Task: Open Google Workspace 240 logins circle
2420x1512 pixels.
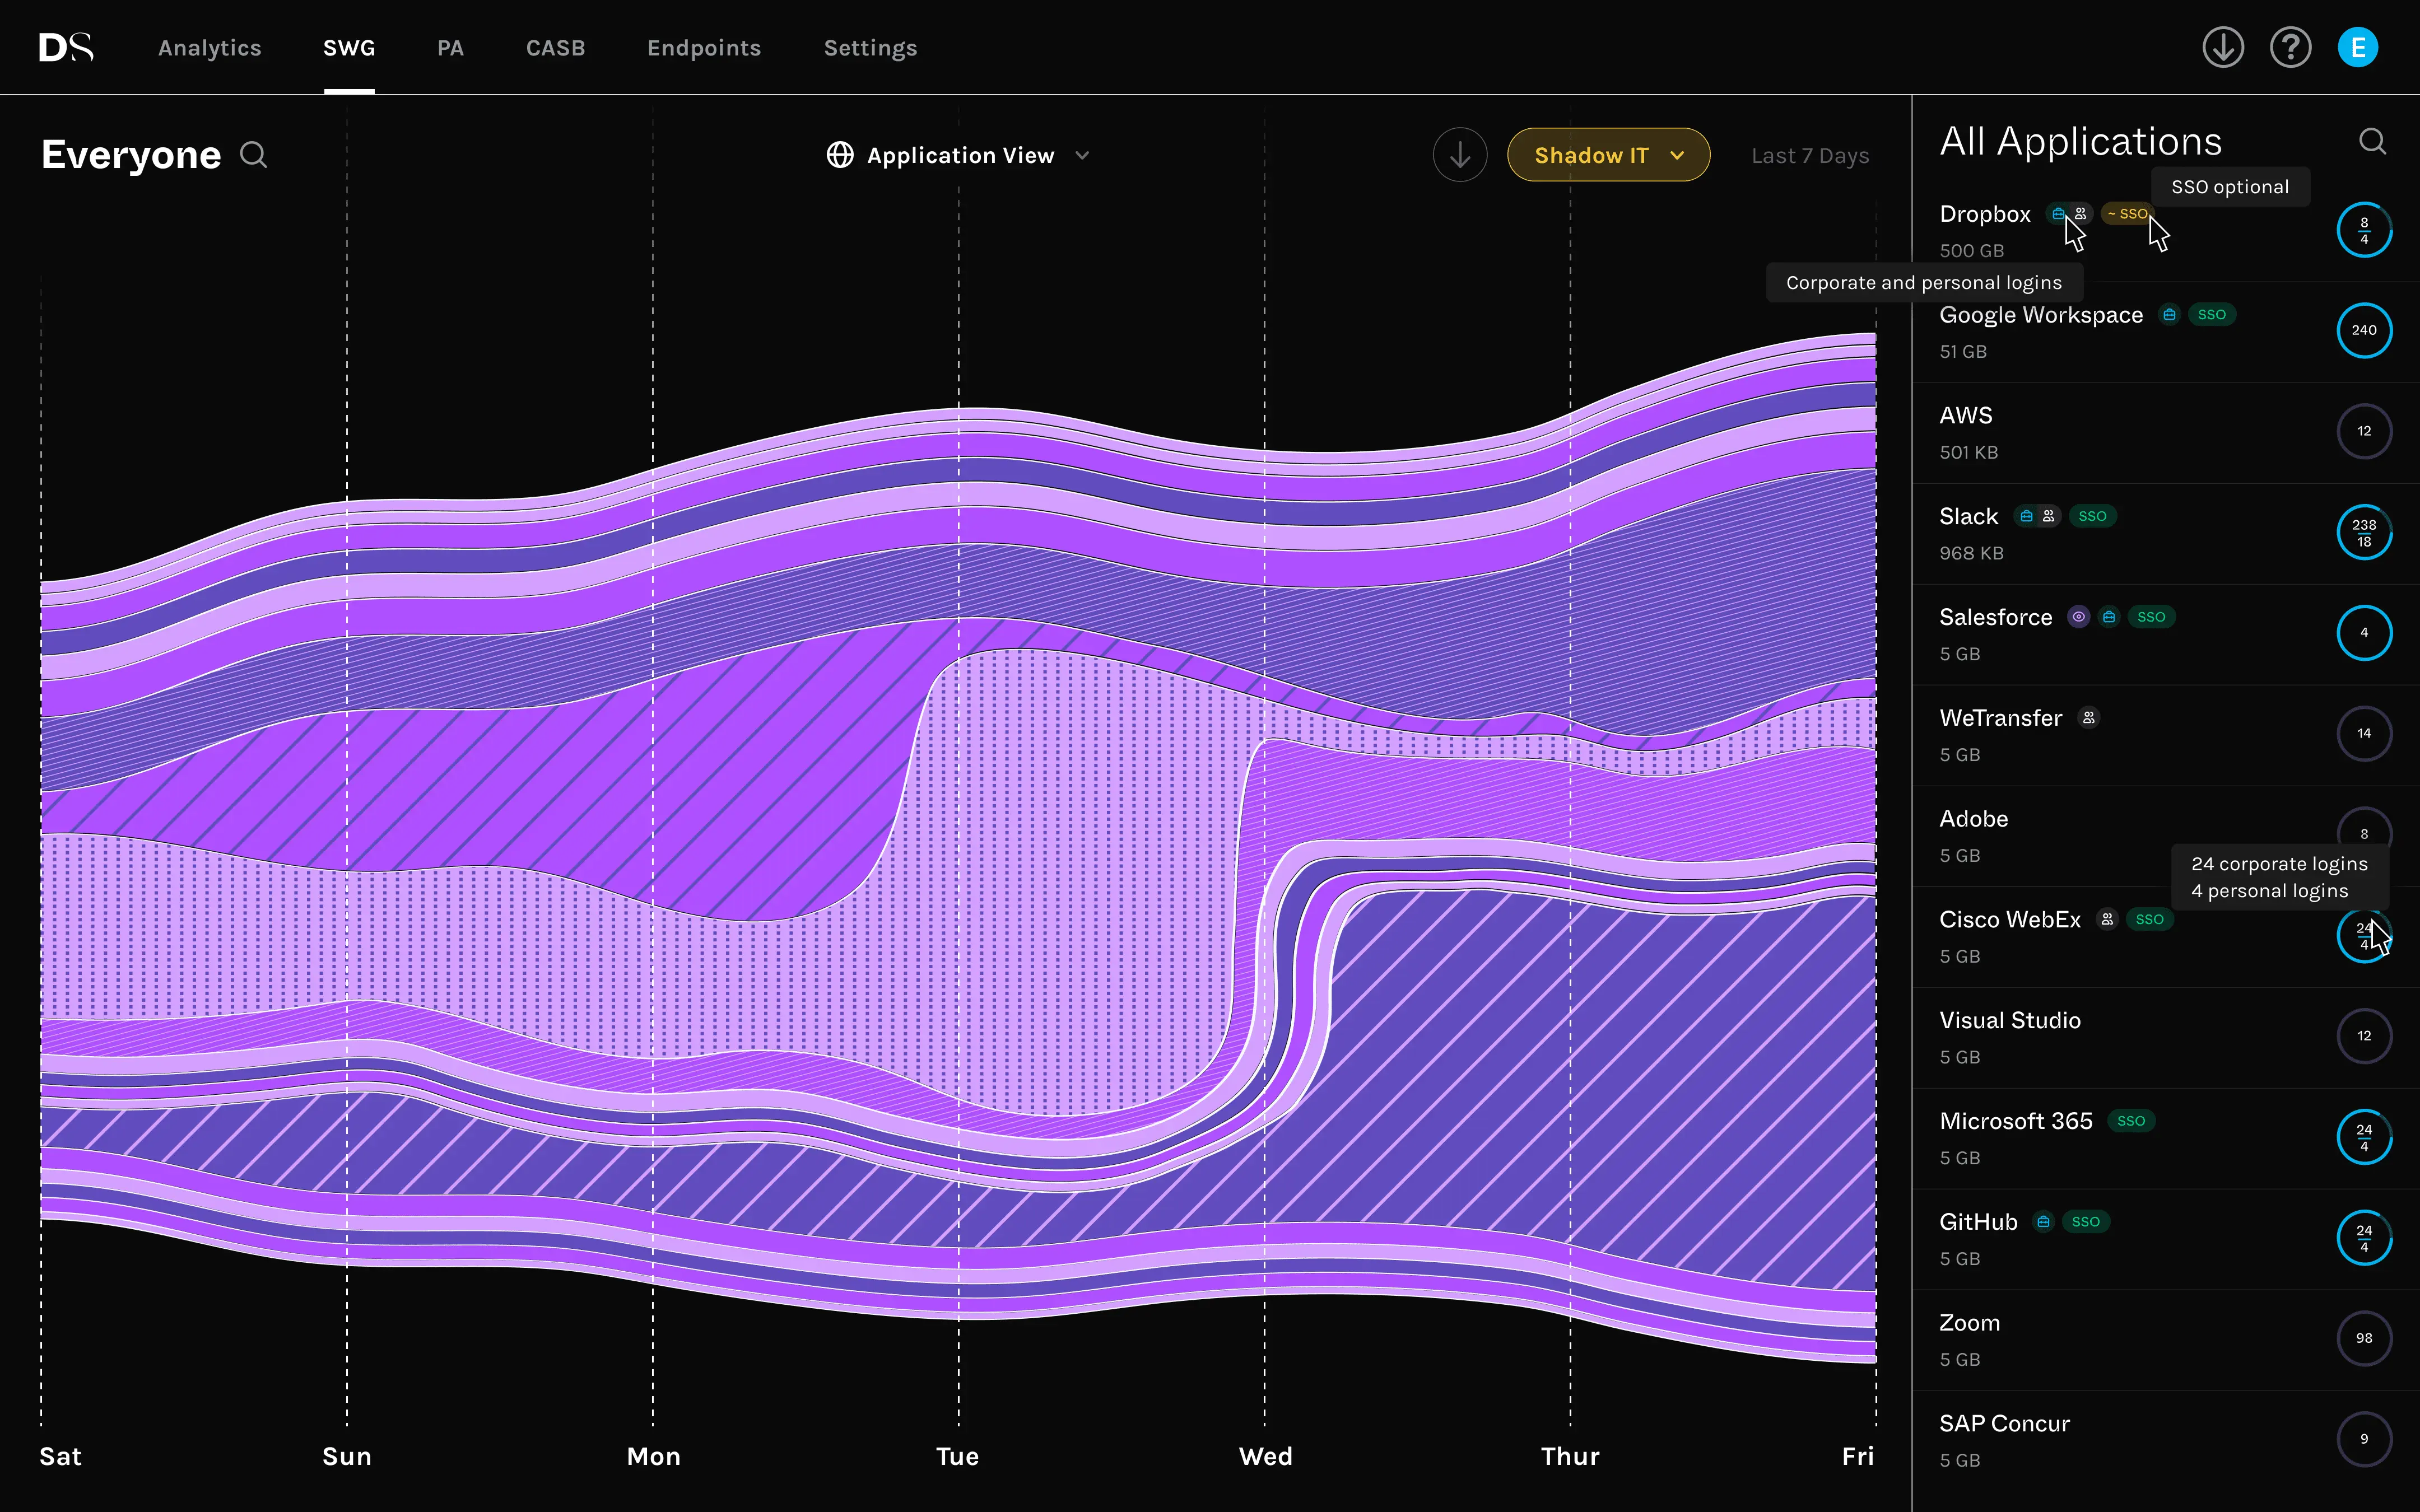Action: point(2364,330)
